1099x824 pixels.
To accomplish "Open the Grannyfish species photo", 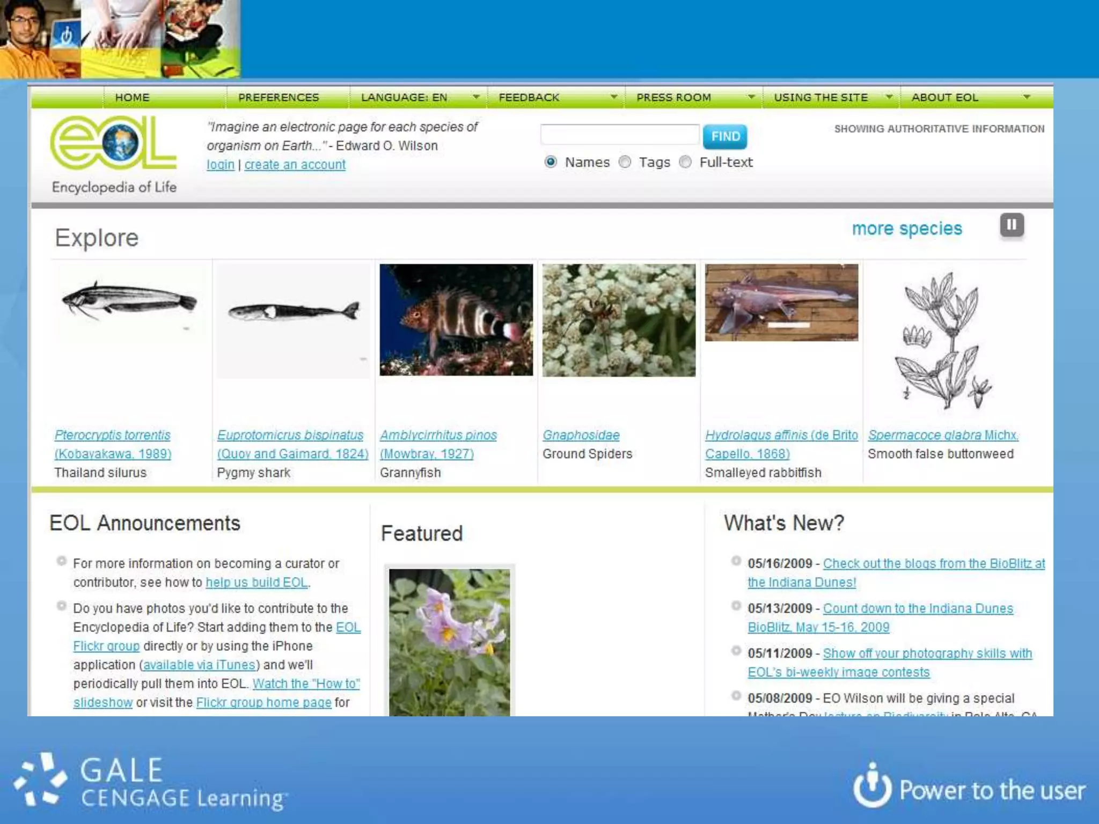I will (x=456, y=320).
